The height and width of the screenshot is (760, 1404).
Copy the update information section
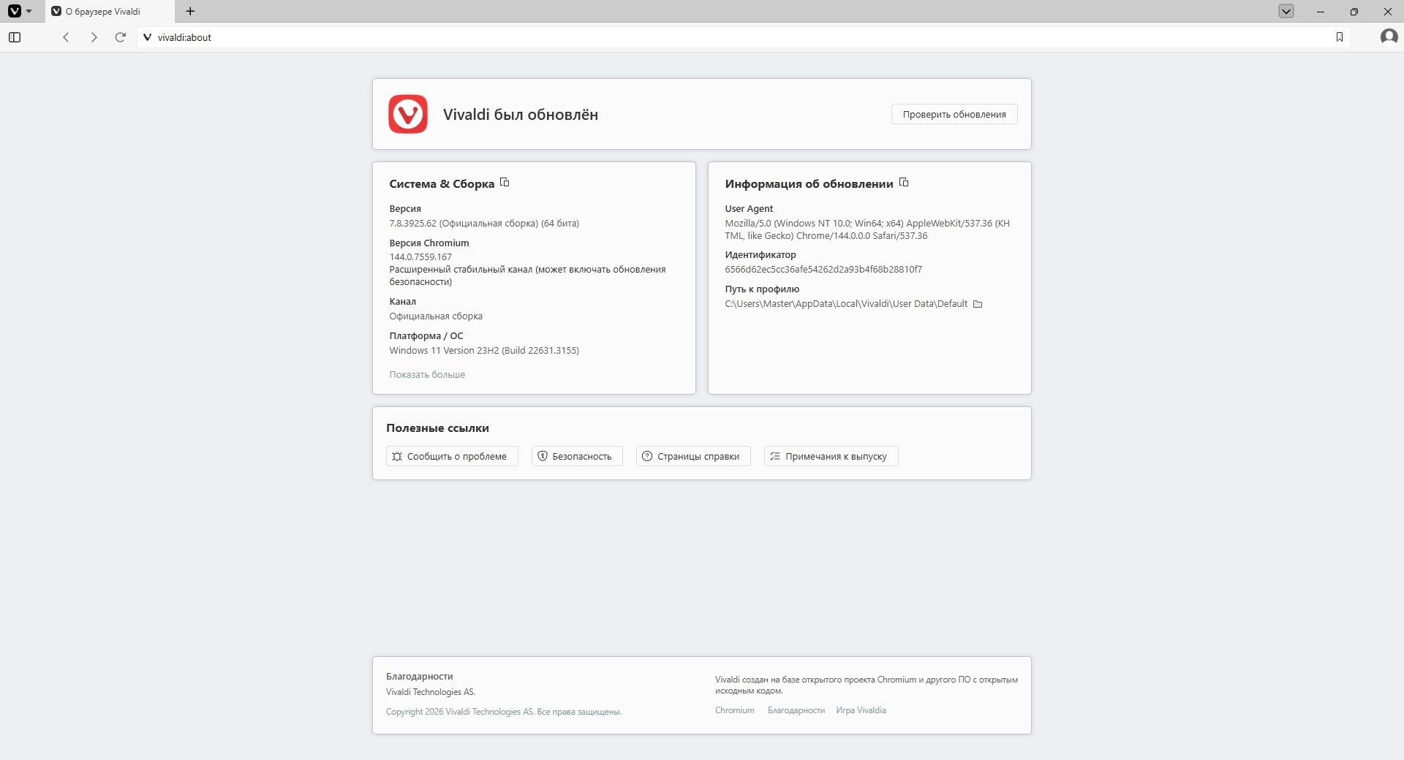tap(904, 183)
